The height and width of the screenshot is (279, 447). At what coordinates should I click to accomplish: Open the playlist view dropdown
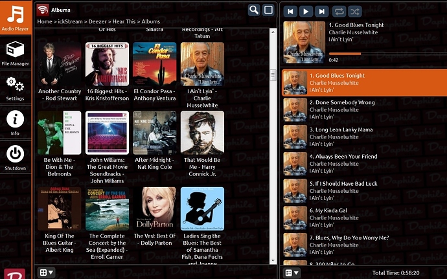coord(292,273)
